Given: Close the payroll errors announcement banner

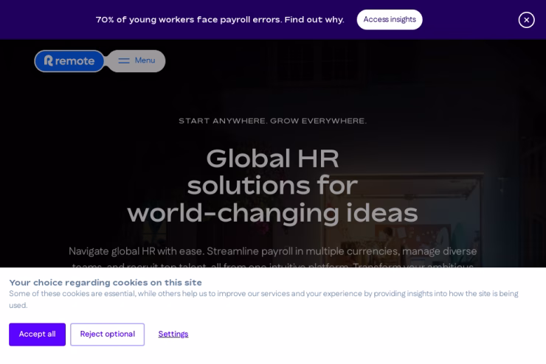Looking at the screenshot, I should click(x=526, y=20).
